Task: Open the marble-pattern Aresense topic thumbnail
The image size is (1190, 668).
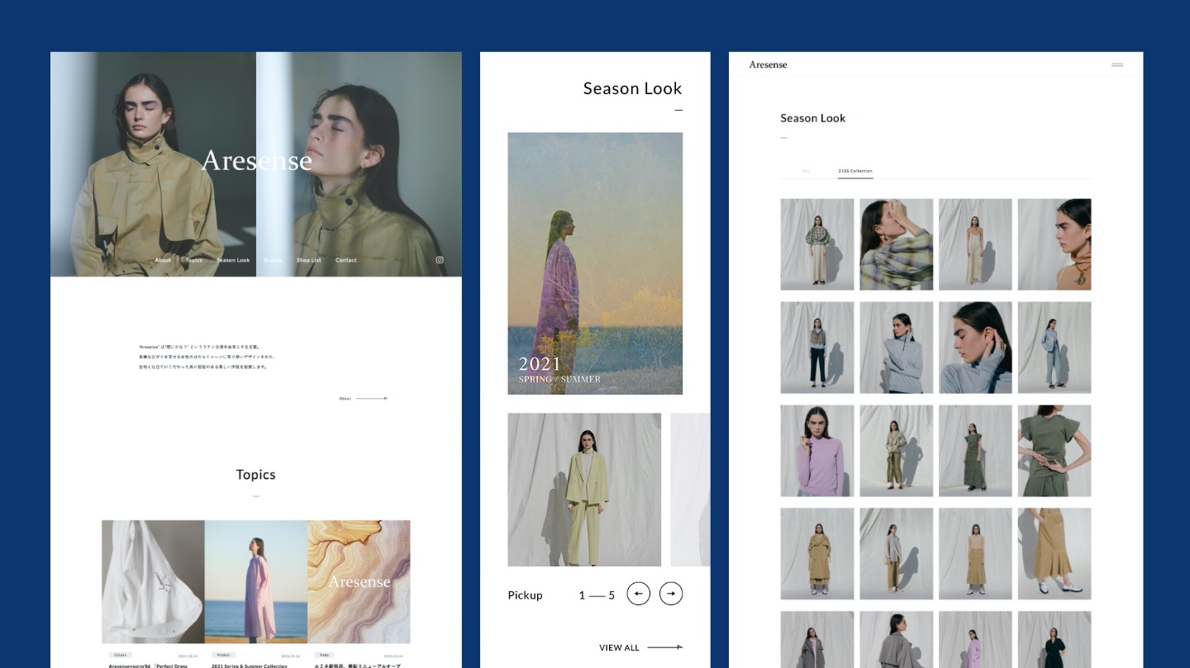Action: 359,581
